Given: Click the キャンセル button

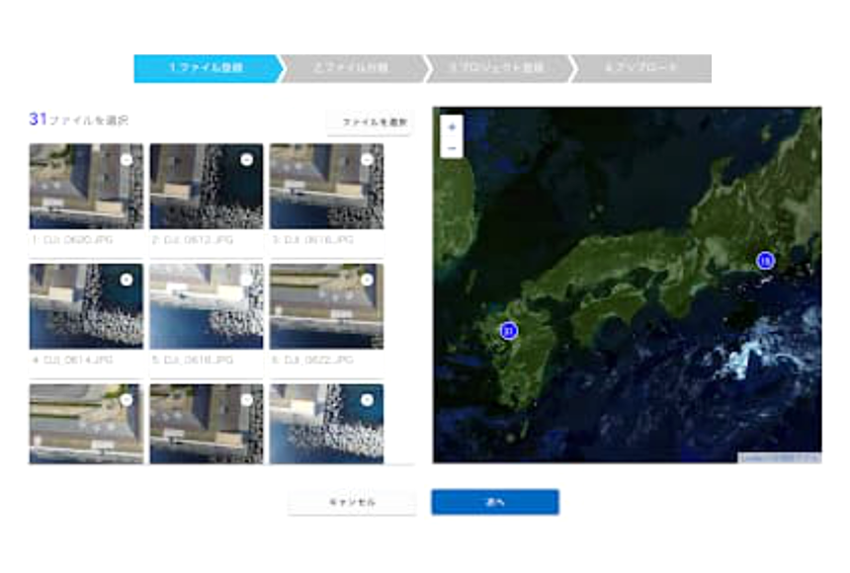Looking at the screenshot, I should click(352, 503).
